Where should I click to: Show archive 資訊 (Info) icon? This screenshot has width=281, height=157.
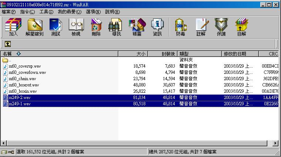click(158, 27)
